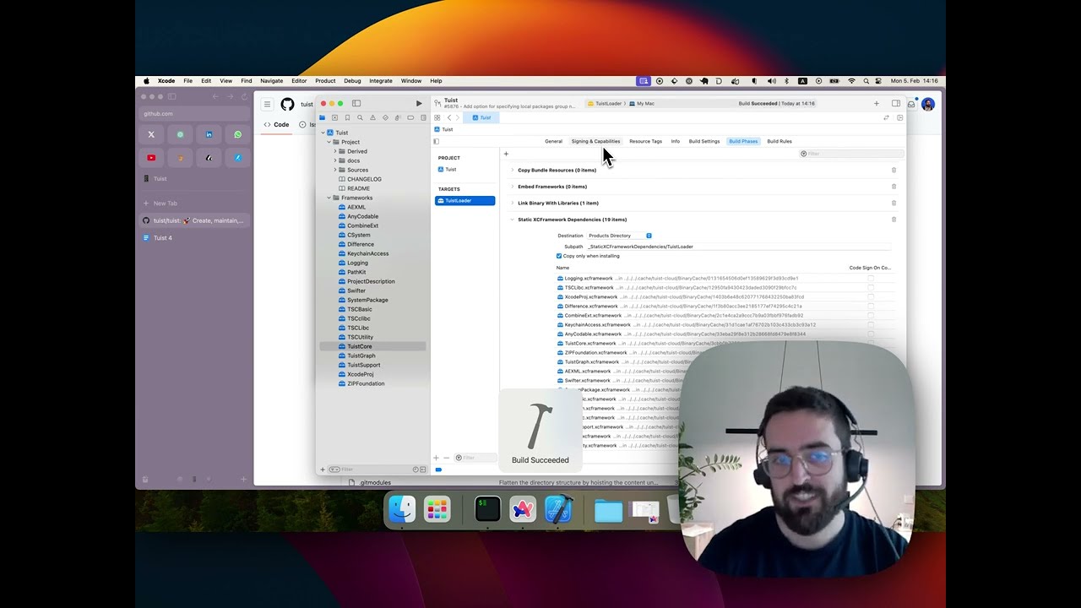This screenshot has width=1081, height=608.
Task: Uncheck Copy only when installing
Action: tap(559, 256)
